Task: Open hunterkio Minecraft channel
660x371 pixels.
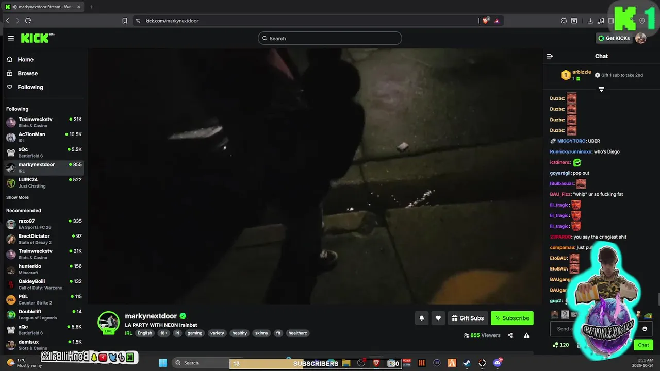Action: 44,269
